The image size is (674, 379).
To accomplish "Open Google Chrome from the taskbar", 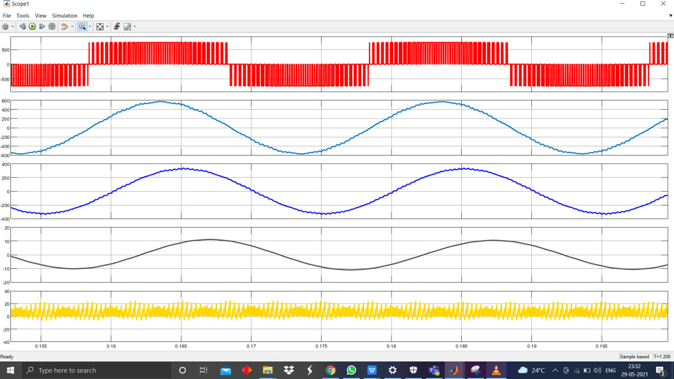I will [330, 370].
